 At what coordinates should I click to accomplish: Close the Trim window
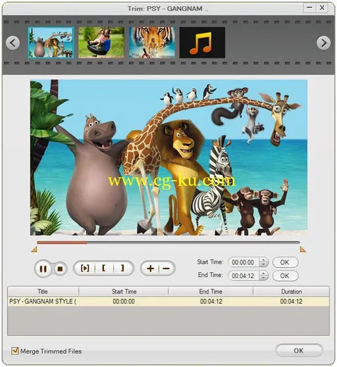322,8
